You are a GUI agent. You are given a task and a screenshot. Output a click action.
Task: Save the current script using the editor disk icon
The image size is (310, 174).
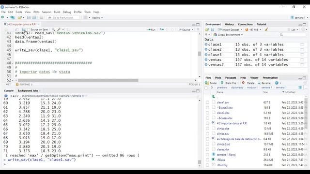click(x=24, y=29)
